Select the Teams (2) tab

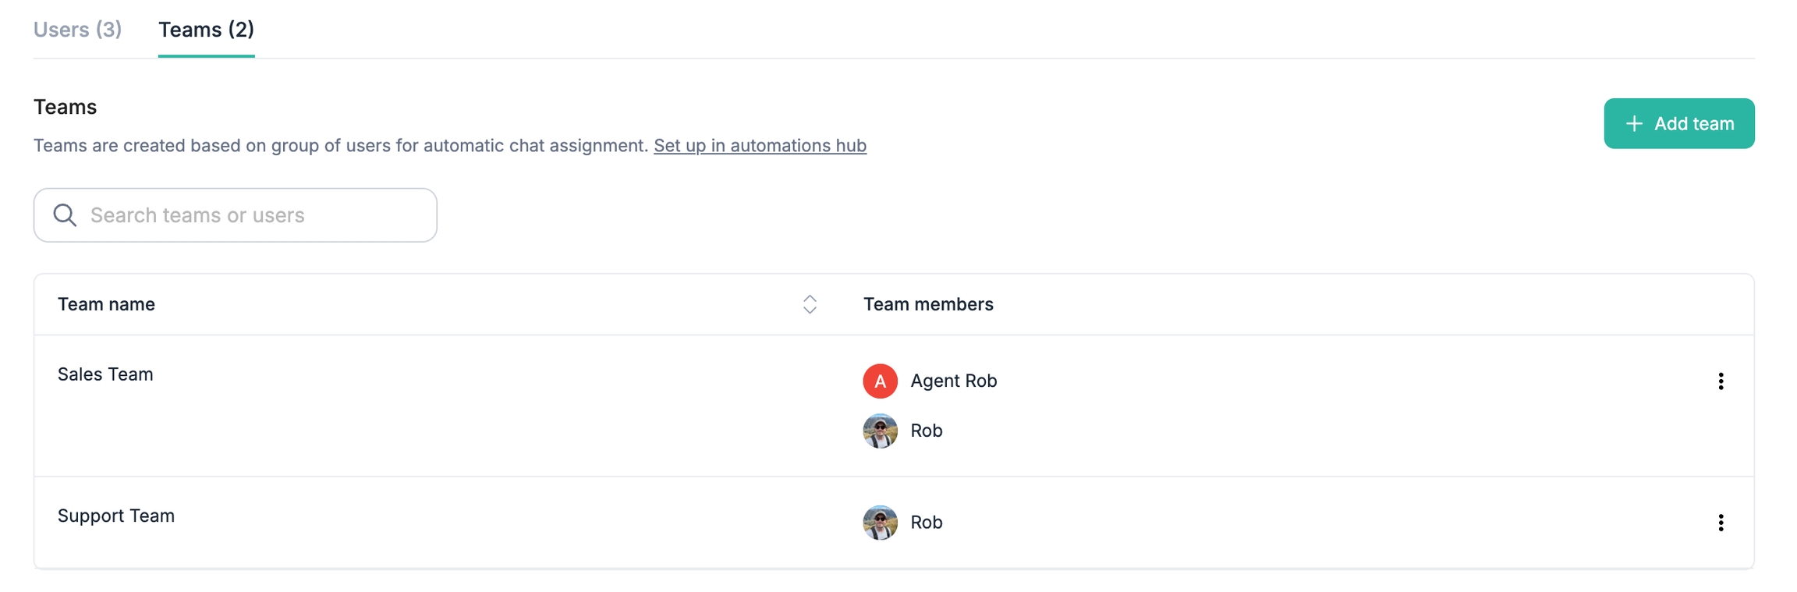[x=206, y=30]
